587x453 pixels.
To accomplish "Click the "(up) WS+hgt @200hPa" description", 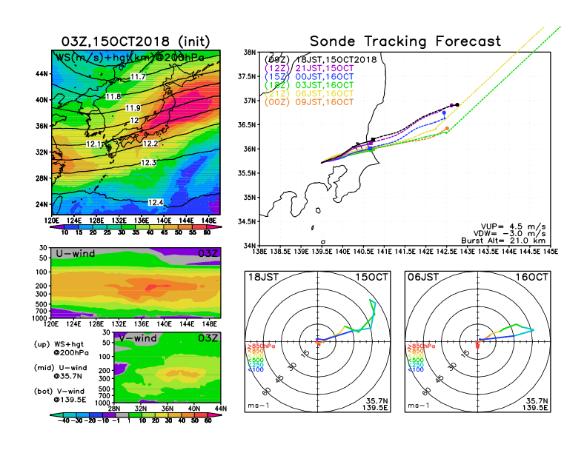I will tap(62, 349).
